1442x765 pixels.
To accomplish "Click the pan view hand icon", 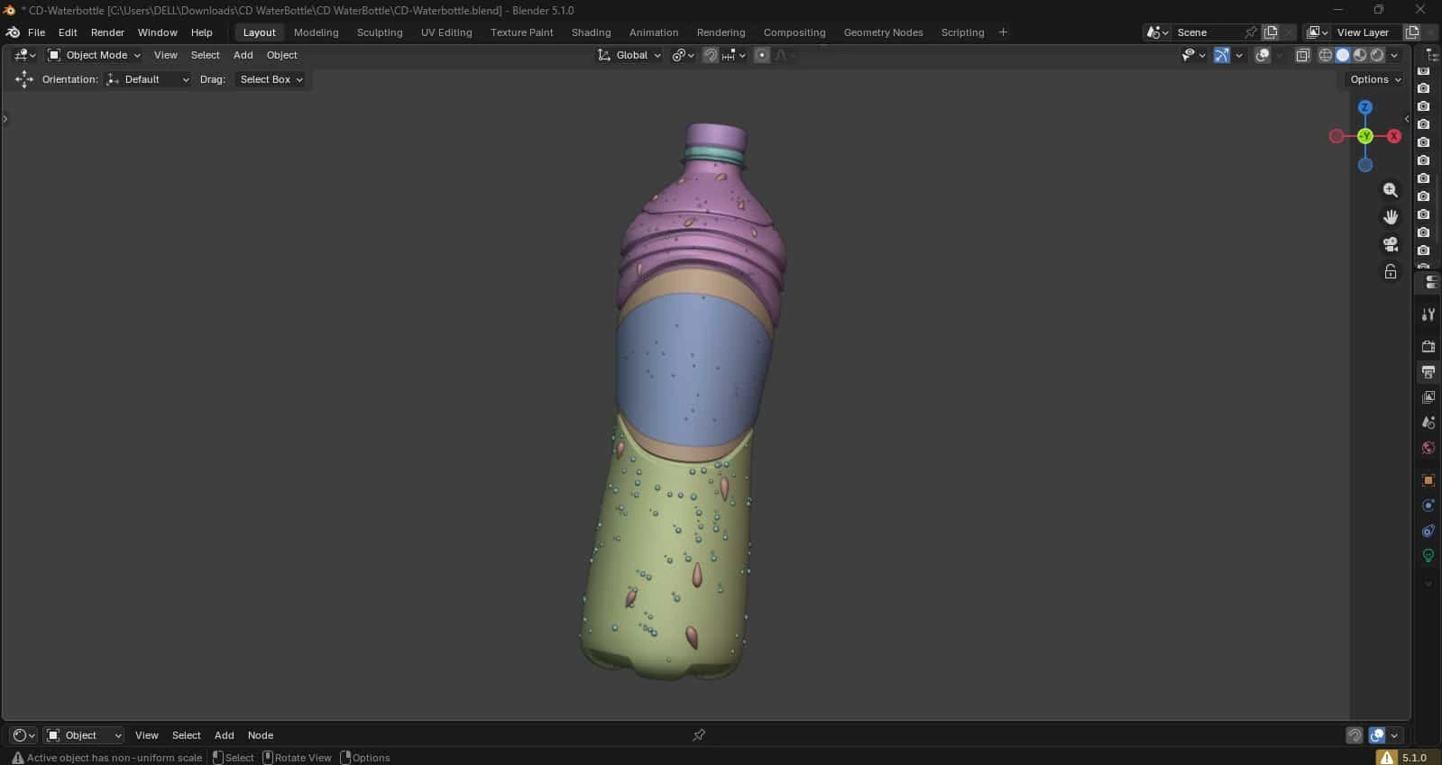I will (x=1391, y=217).
